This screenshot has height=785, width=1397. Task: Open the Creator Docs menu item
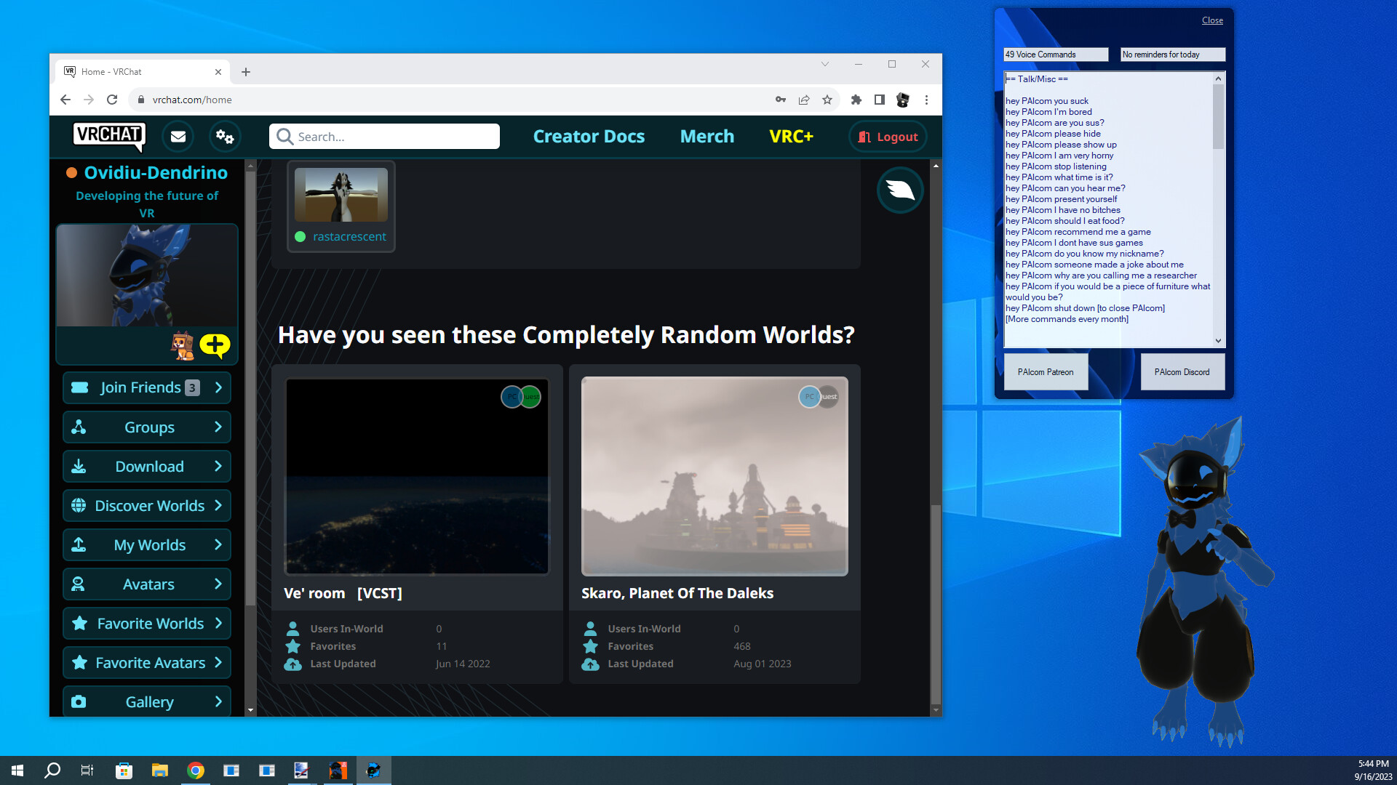click(x=589, y=136)
